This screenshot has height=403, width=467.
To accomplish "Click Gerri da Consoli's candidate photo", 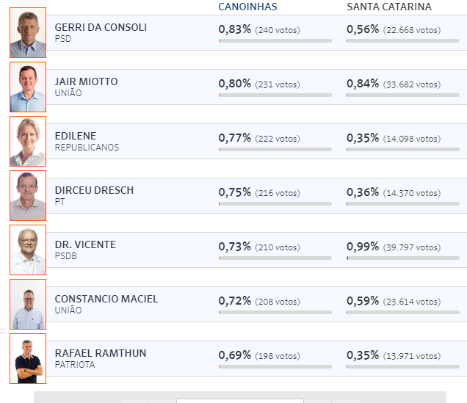I will (x=28, y=33).
